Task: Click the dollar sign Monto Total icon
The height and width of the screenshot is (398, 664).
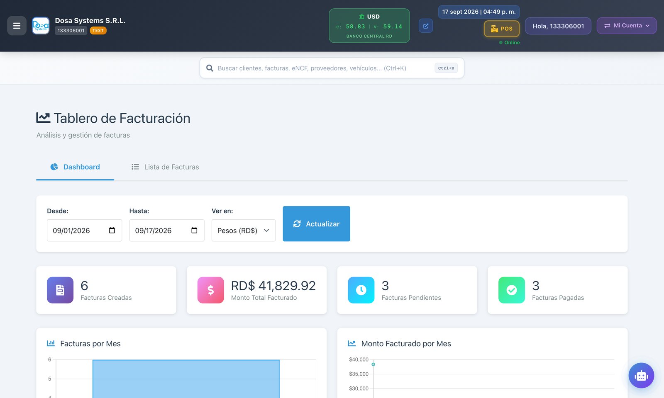Action: click(211, 290)
